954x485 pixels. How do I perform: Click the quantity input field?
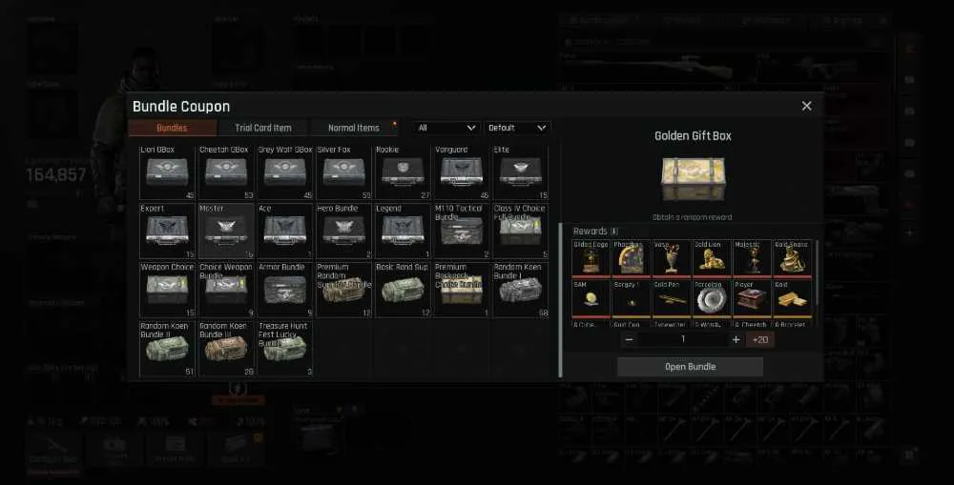[x=683, y=340]
